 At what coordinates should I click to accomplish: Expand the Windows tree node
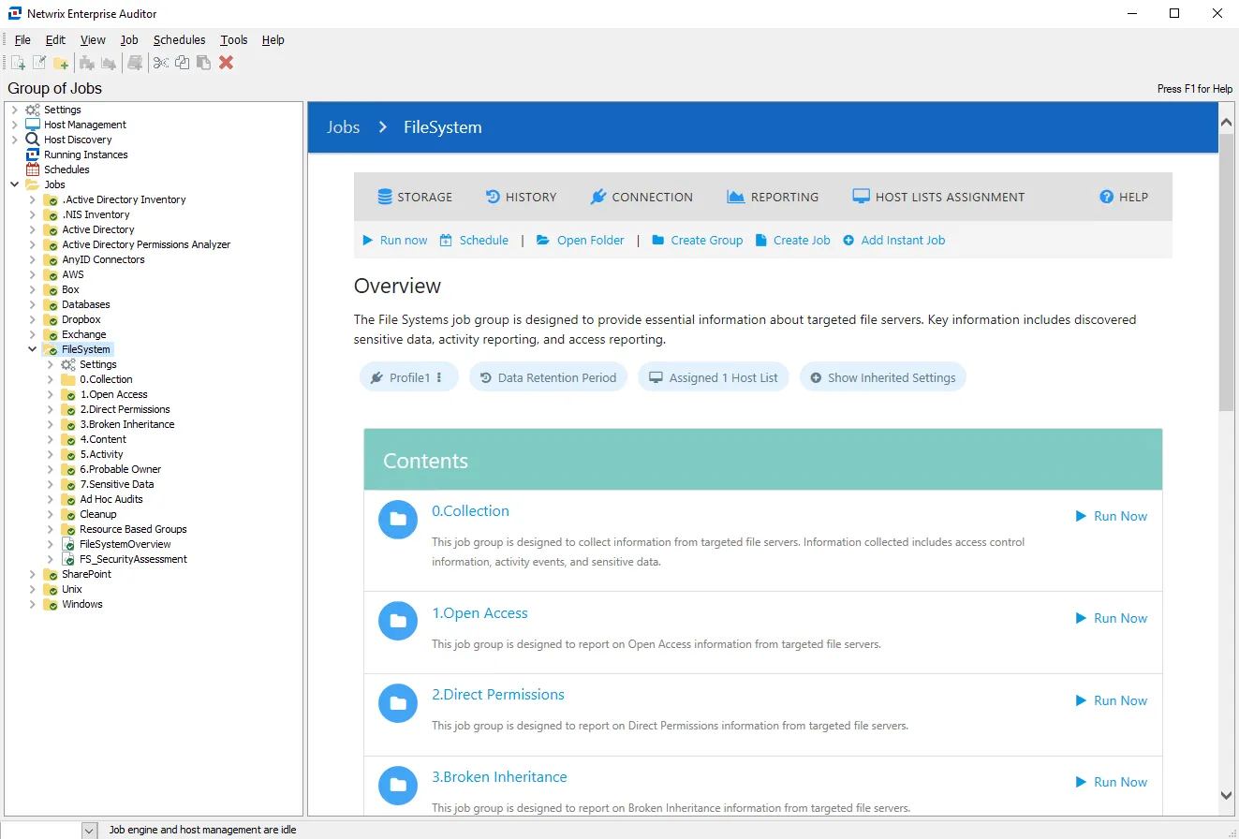(33, 604)
